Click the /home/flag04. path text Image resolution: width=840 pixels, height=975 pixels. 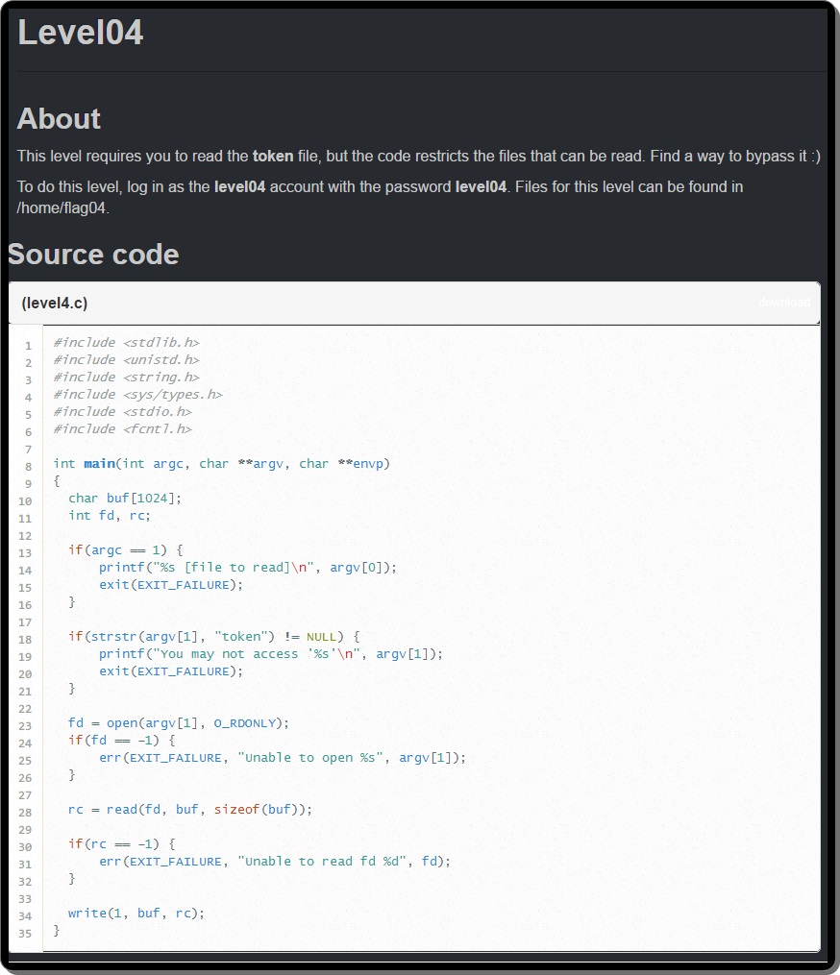(63, 207)
